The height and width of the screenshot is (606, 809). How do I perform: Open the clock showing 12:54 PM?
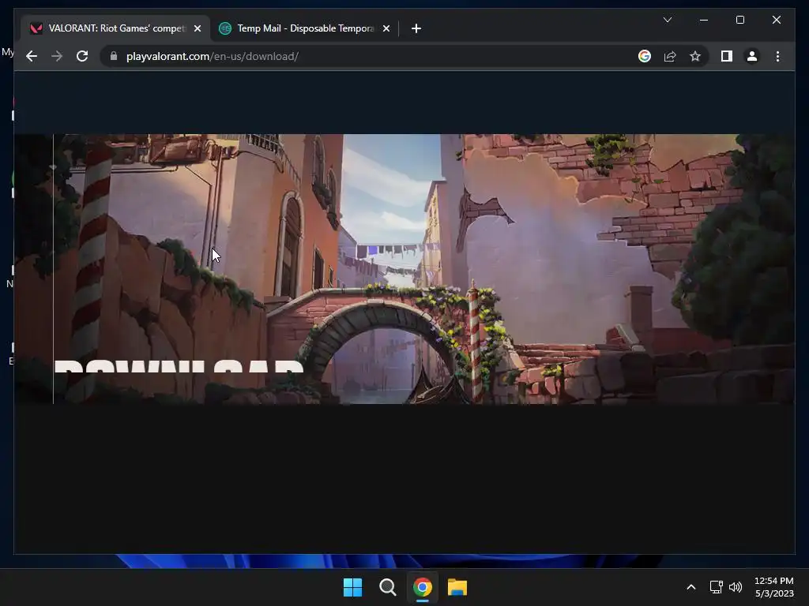coord(774,587)
